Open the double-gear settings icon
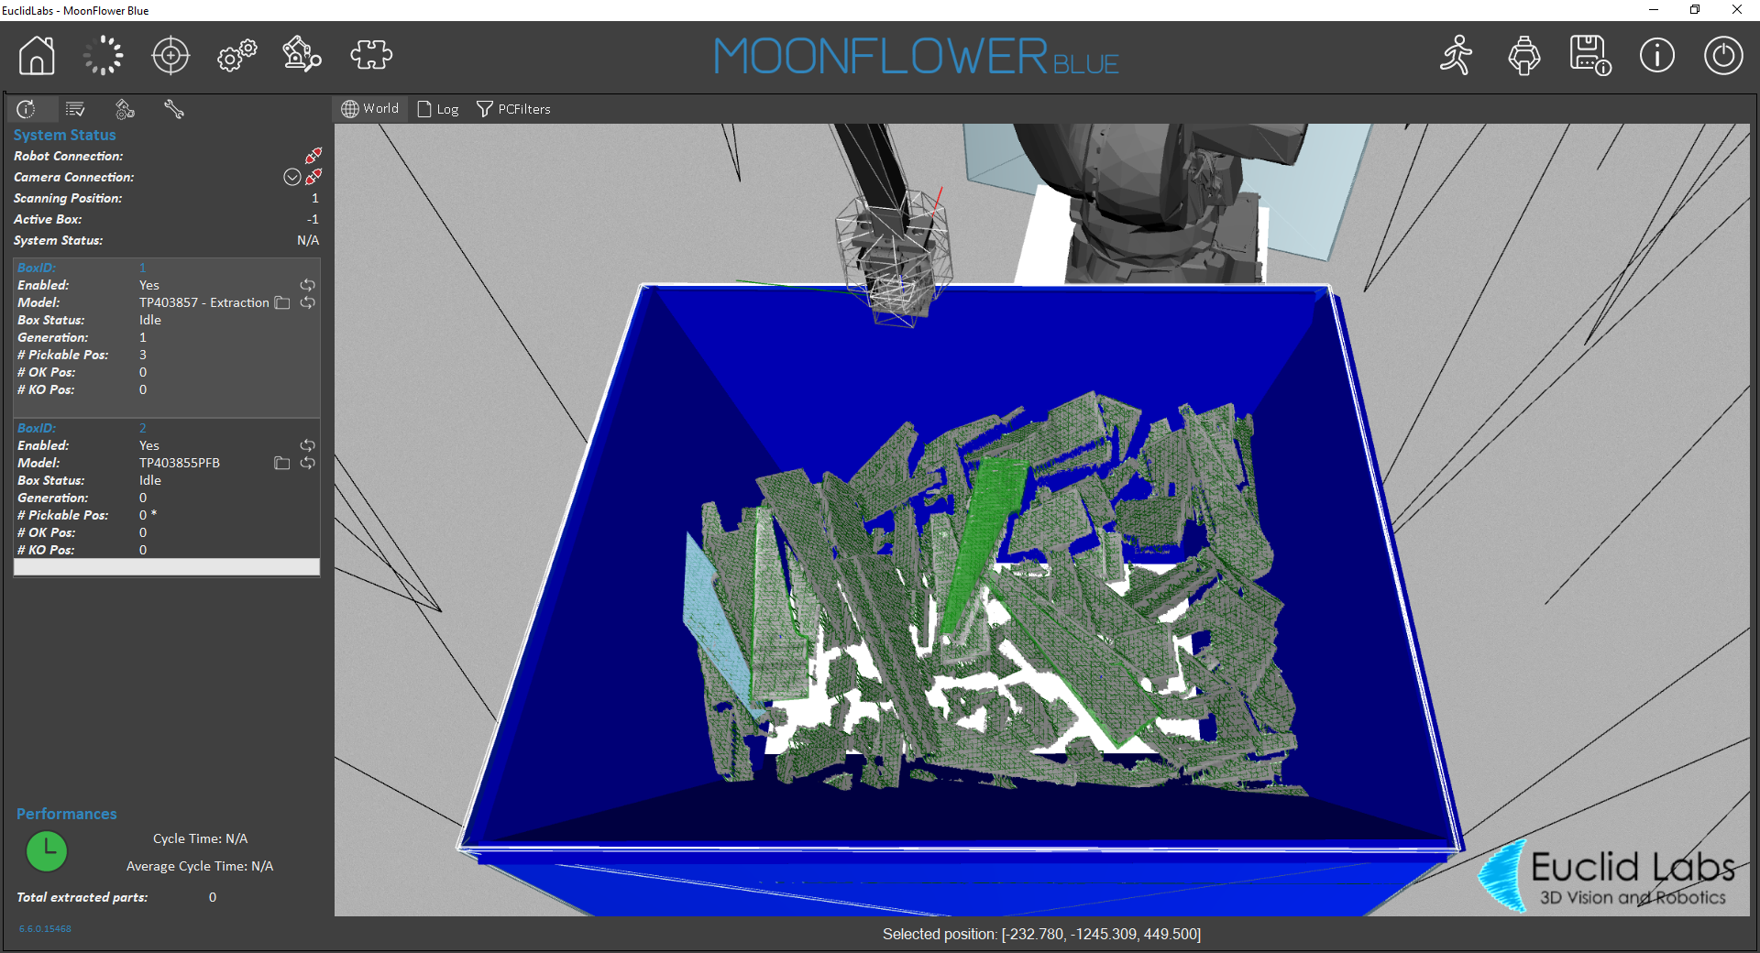Image resolution: width=1760 pixels, height=953 pixels. point(236,56)
